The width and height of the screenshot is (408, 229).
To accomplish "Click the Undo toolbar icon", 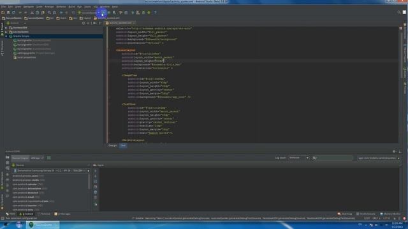I will [x=20, y=13].
